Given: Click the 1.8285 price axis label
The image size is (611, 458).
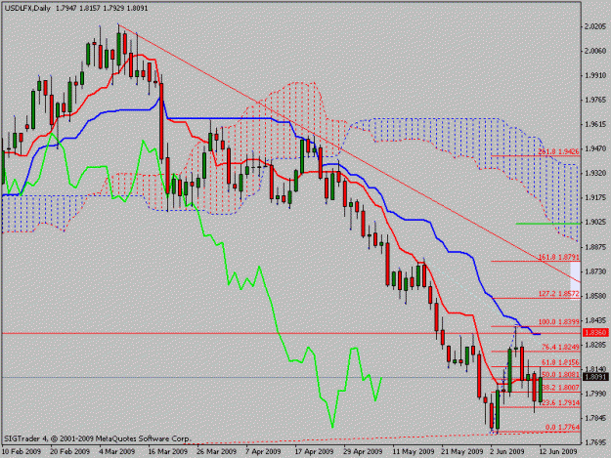Looking at the screenshot, I should click(x=595, y=345).
